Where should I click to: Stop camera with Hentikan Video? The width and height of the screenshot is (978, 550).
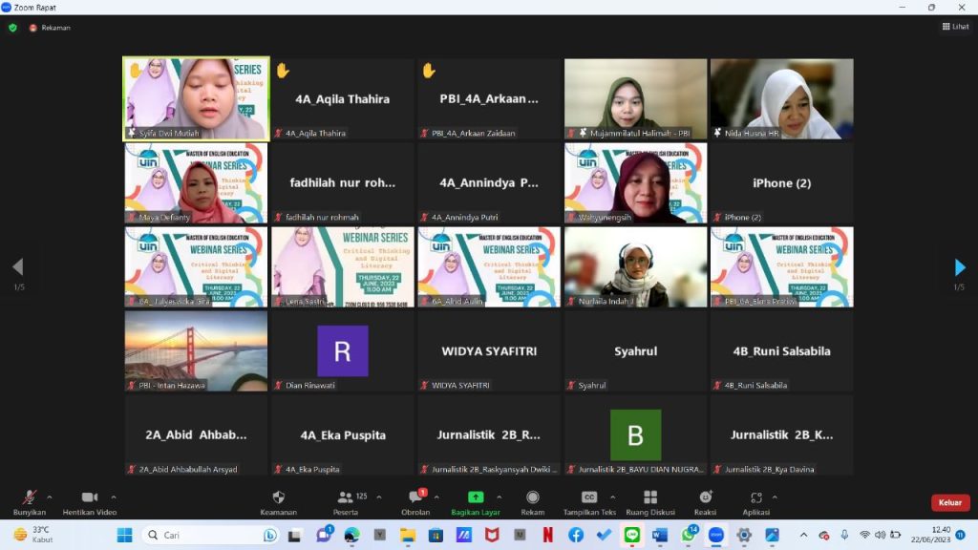[x=89, y=497]
